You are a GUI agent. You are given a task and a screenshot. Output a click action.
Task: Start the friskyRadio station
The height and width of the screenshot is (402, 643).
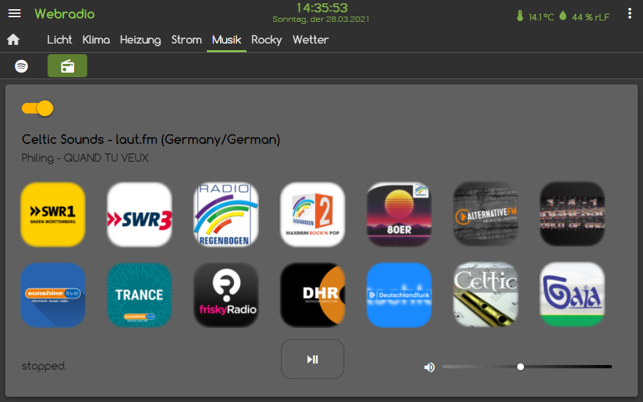[226, 295]
